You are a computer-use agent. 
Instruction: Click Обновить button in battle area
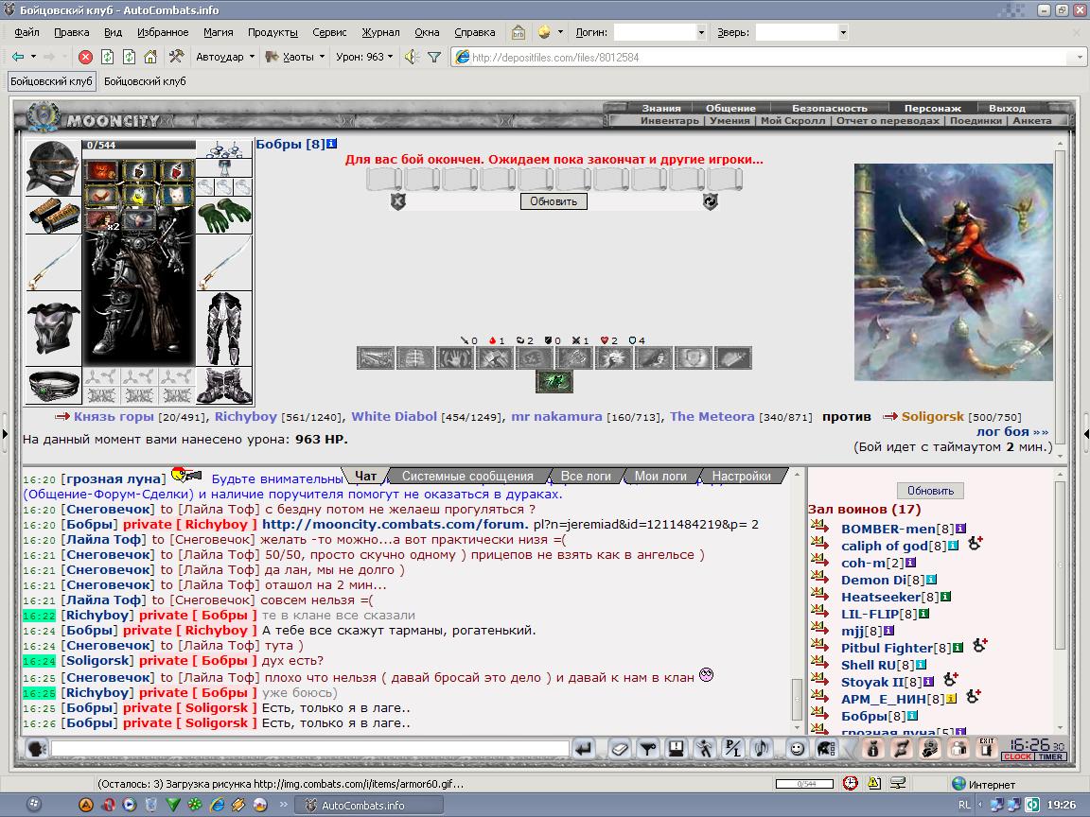click(554, 201)
